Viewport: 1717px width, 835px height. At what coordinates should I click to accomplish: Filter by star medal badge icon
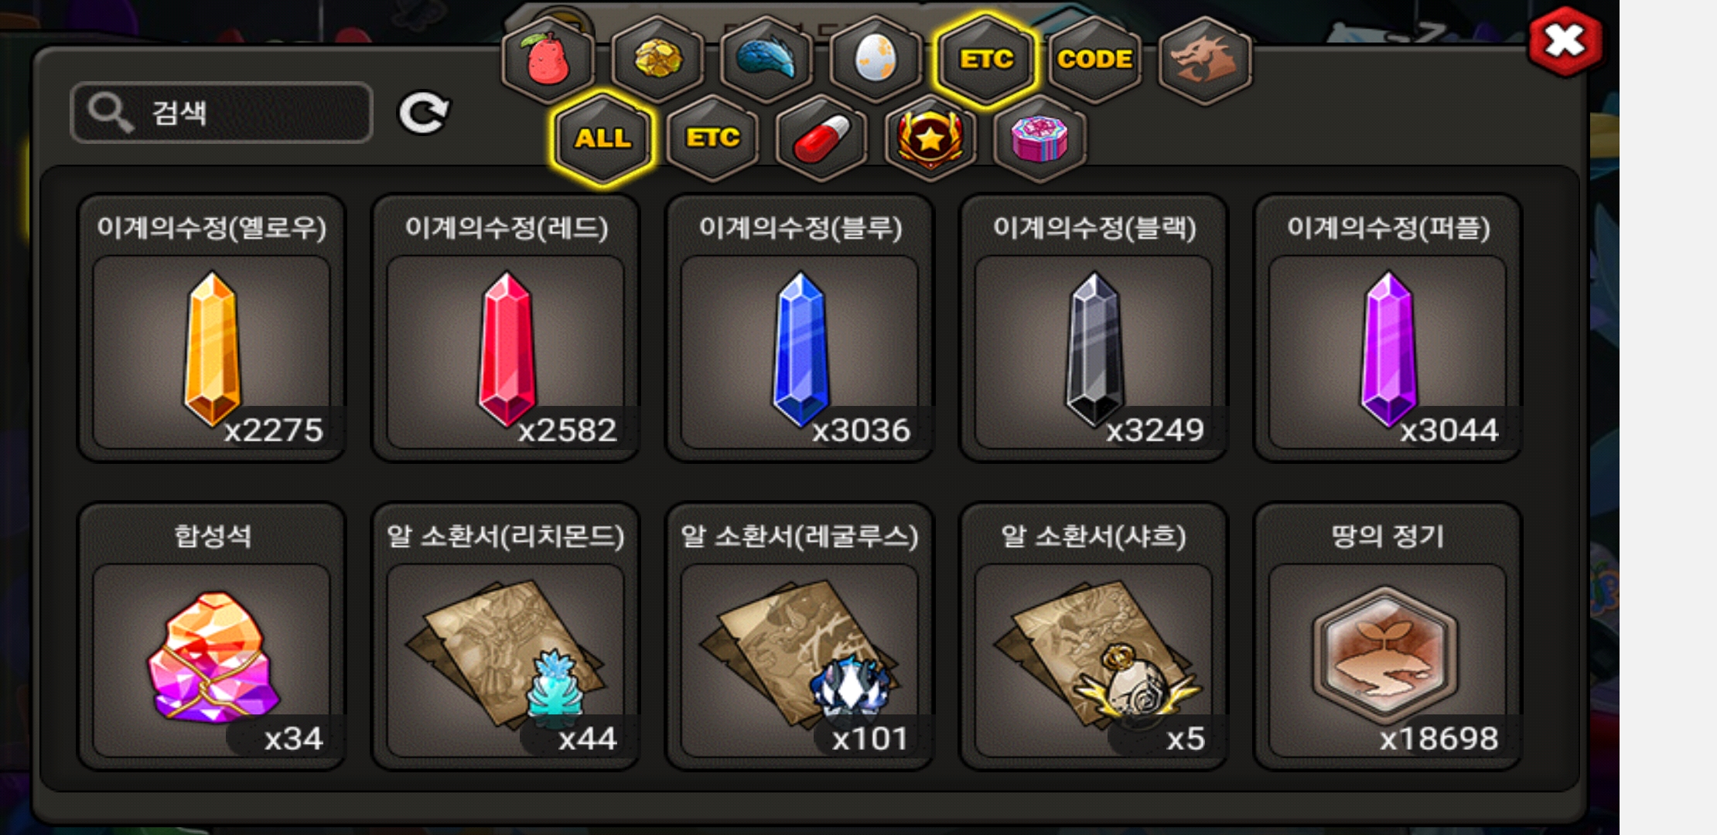[930, 139]
